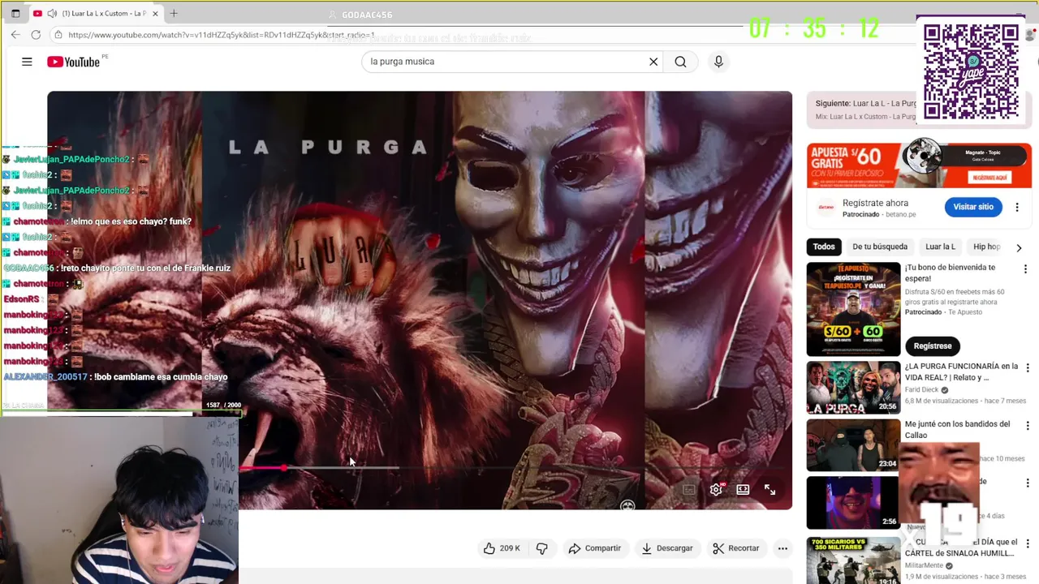This screenshot has height=584, width=1039.
Task: Open the MilitarMente channel link
Action: pyautogui.click(x=925, y=565)
